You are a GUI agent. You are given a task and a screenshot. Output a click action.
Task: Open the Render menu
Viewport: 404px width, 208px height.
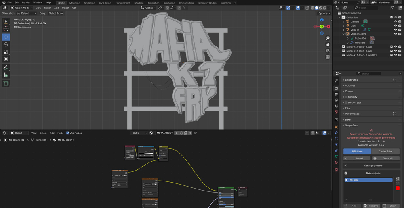tap(26, 2)
